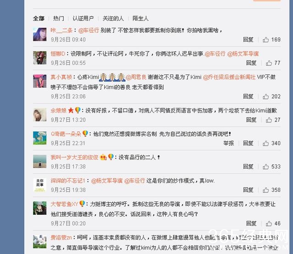Image resolution: width=293 pixels, height=254 pixels.
Task: Like the comment with 169 likes
Action: coord(266,40)
